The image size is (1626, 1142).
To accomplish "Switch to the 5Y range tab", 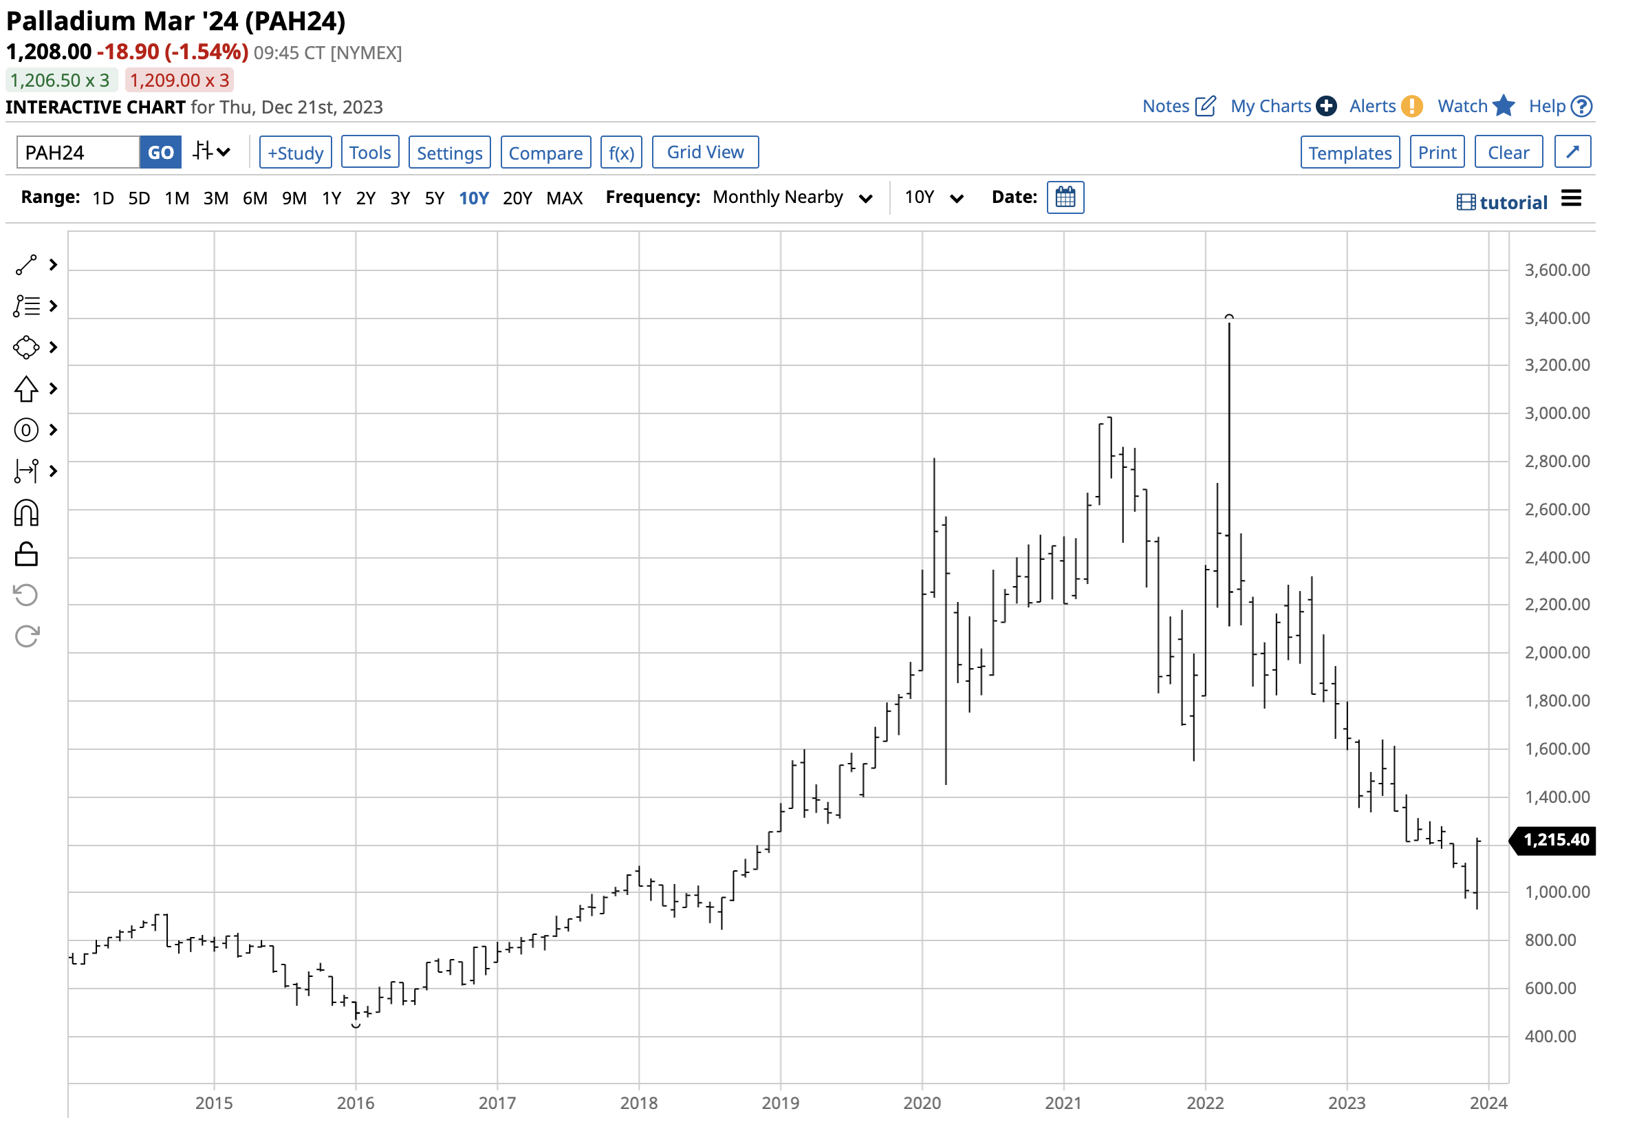I will click(x=434, y=198).
